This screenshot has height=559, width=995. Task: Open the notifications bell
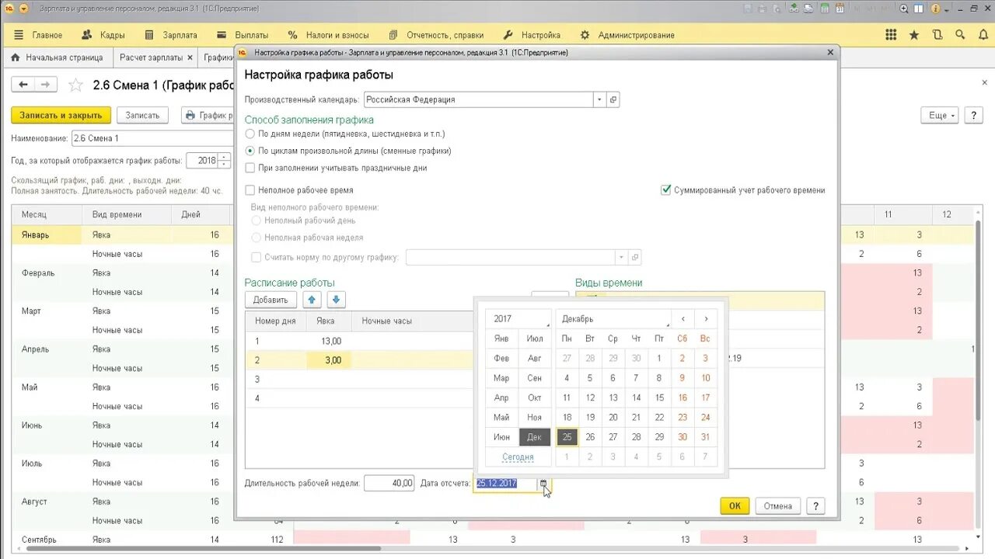click(984, 35)
